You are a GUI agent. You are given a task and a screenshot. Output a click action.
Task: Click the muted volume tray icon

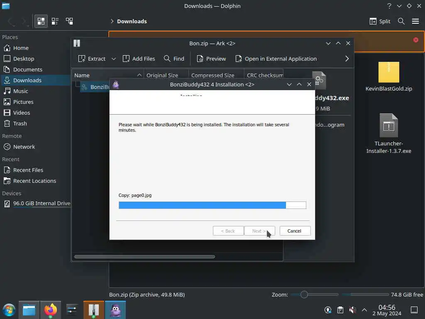(x=352, y=310)
